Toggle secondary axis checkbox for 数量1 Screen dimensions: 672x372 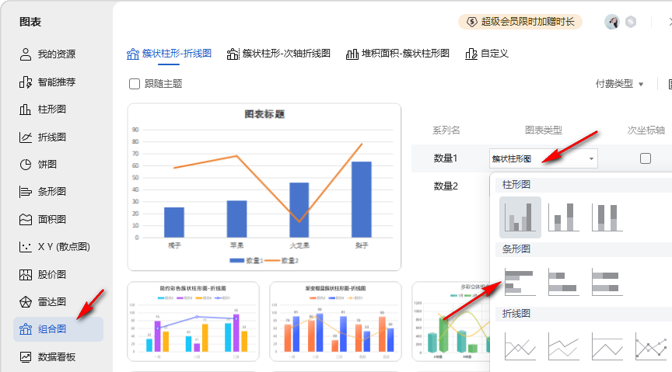pos(645,158)
